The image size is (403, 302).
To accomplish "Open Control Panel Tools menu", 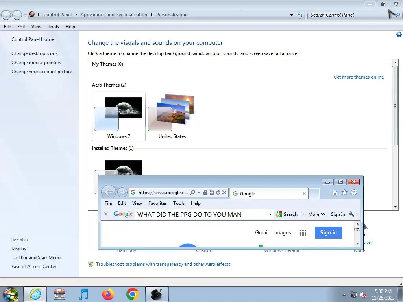I will (53, 27).
